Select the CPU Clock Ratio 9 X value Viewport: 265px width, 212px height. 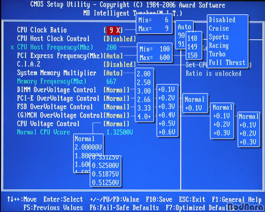click(113, 30)
